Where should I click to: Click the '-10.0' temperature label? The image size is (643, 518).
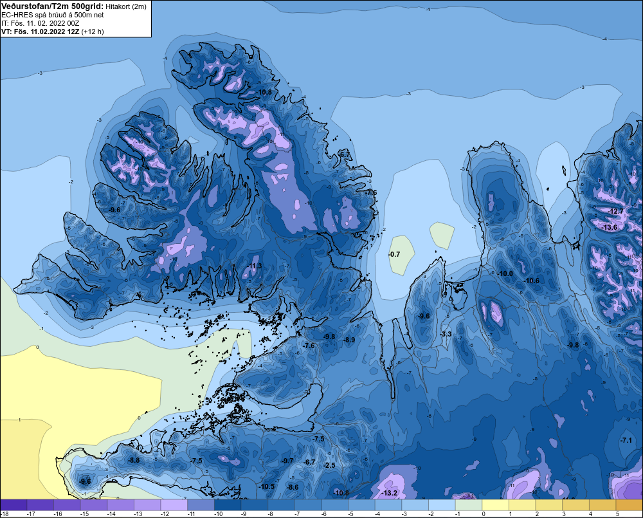(x=505, y=273)
